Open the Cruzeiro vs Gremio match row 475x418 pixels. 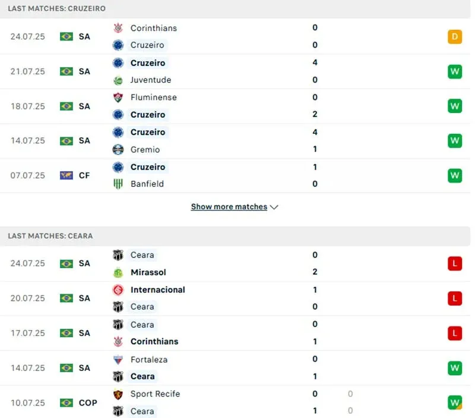point(237,141)
